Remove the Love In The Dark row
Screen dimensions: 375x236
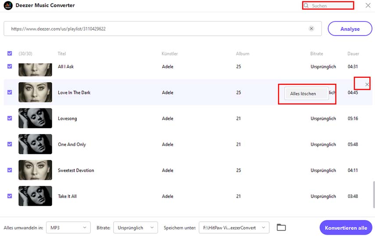(x=367, y=84)
